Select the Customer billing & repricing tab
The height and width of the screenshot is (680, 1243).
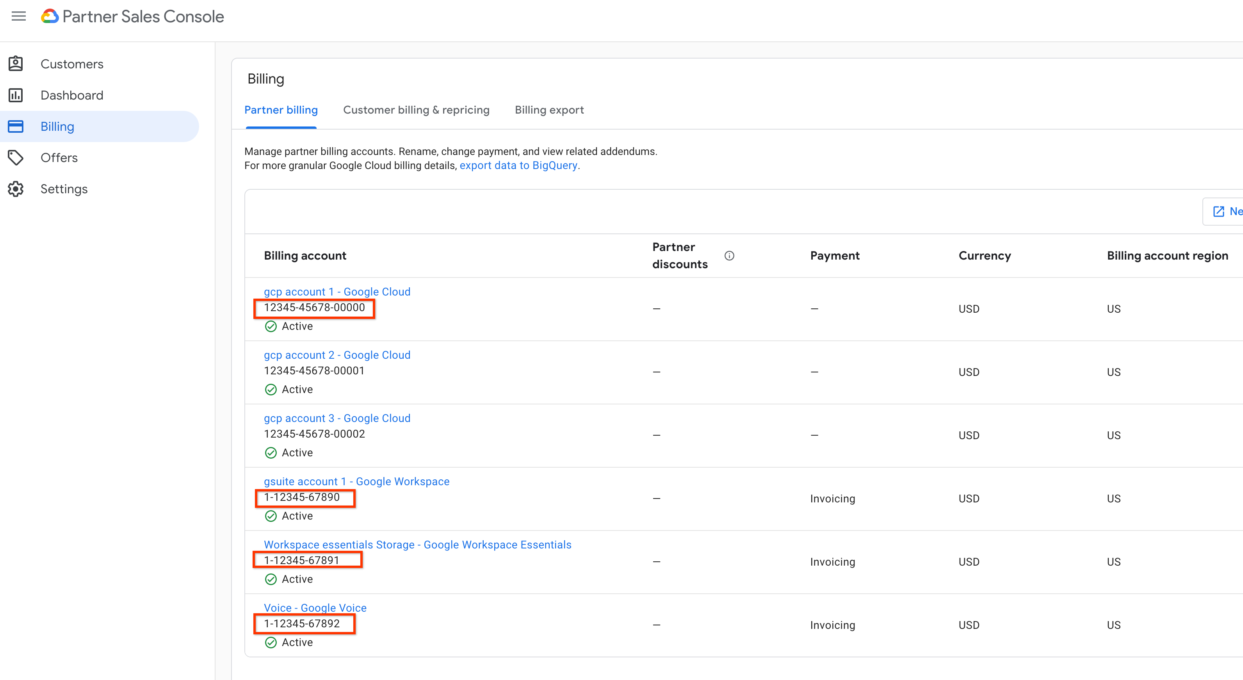click(417, 110)
